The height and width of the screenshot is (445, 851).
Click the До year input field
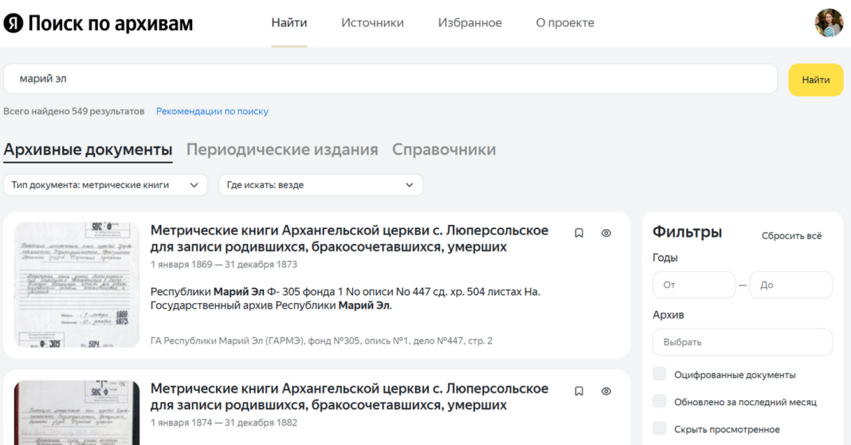pos(790,285)
